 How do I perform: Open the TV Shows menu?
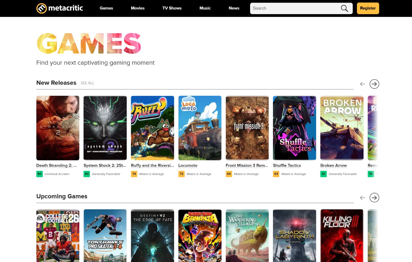point(172,8)
